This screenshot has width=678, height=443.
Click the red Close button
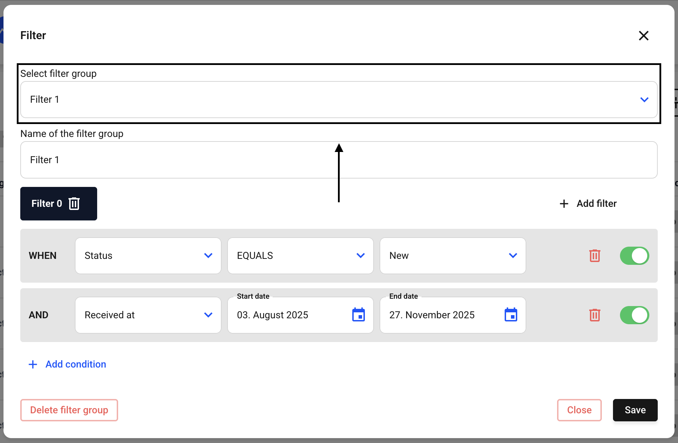pos(579,410)
